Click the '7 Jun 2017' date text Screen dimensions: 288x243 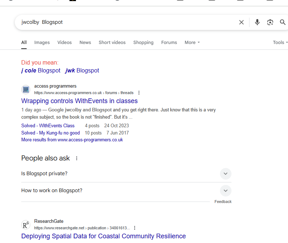click(x=118, y=133)
